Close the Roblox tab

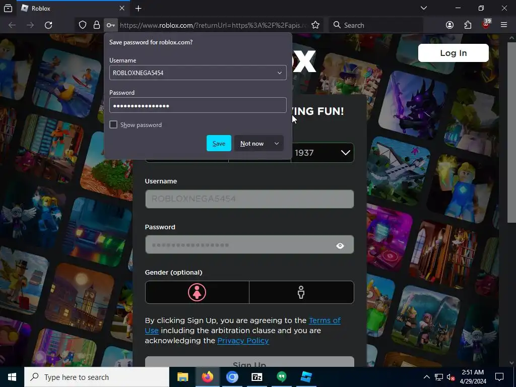pos(122,8)
